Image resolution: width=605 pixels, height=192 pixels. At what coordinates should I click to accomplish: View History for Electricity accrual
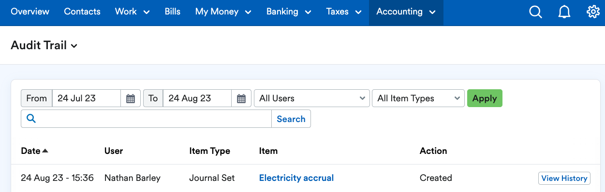point(564,178)
